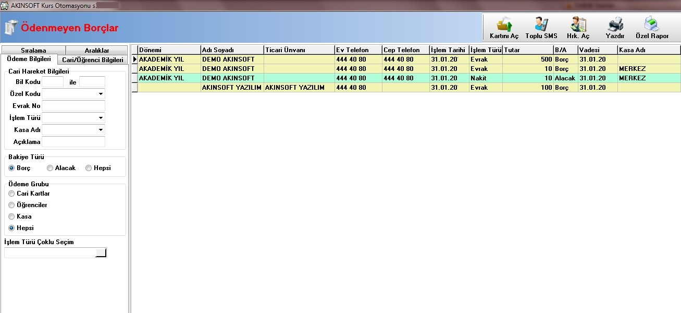
Task: Sort by the Cep Telefon column header
Action: 405,50
